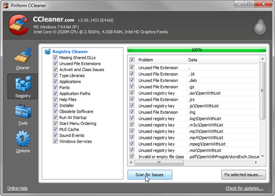Uncheck Missing Shared DLLs checkbox
The image size is (275, 196).
click(55, 58)
